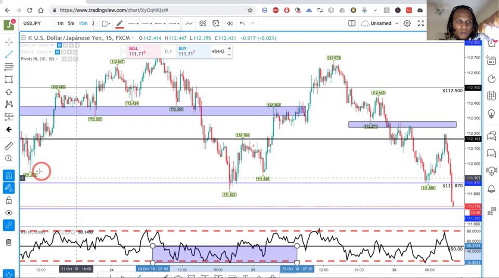This screenshot has height=278, width=499.
Task: Click the 0.1 quantity field
Action: pyautogui.click(x=168, y=51)
